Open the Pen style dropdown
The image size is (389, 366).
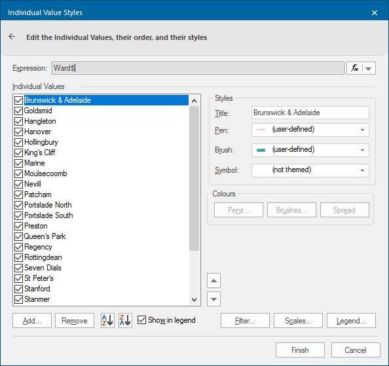(x=362, y=130)
